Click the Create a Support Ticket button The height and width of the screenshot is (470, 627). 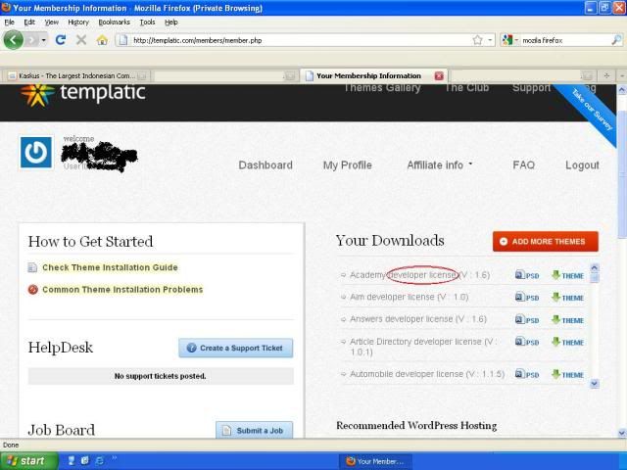click(x=236, y=349)
